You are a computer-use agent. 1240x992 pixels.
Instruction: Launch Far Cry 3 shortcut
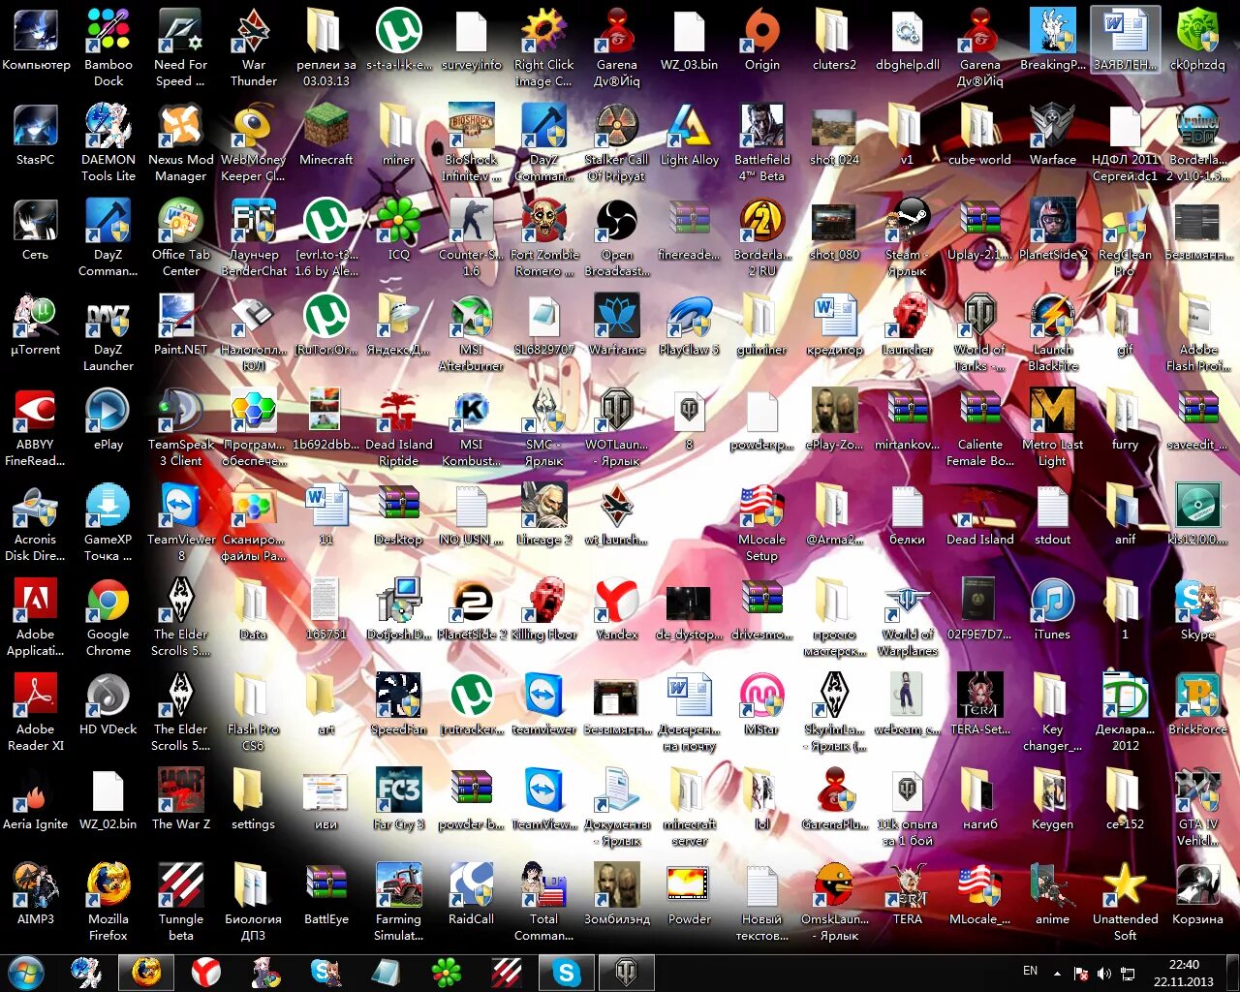399,799
